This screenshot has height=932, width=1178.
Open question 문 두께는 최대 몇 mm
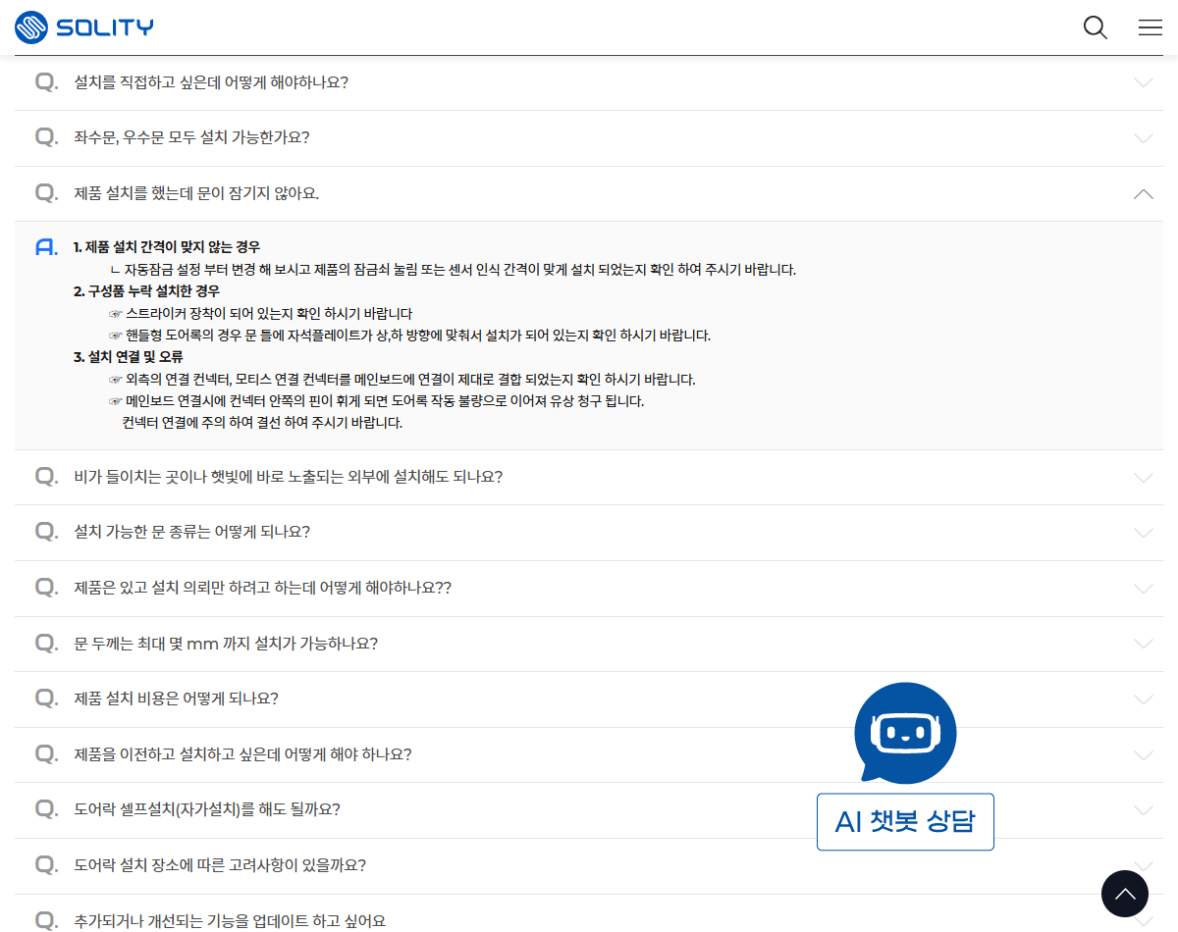tap(226, 644)
